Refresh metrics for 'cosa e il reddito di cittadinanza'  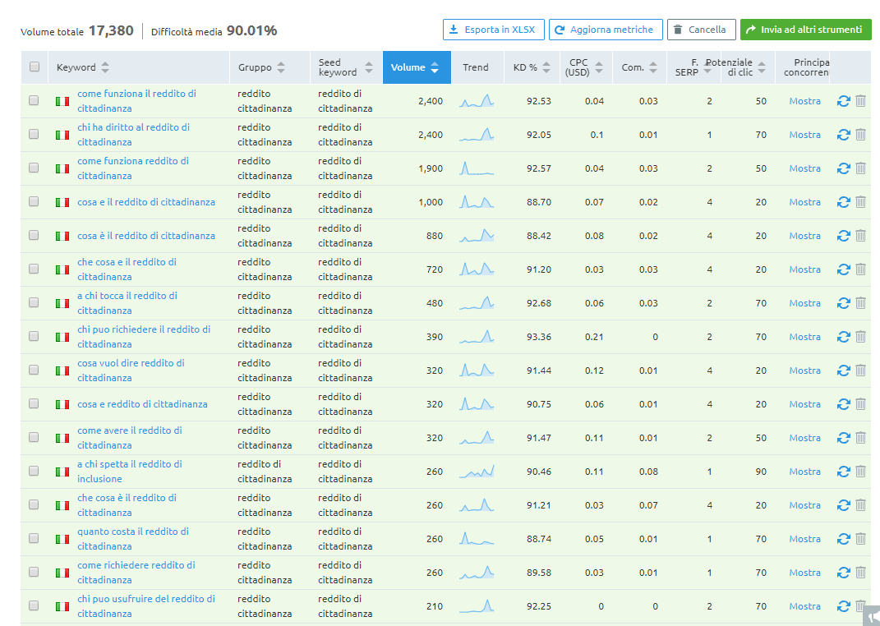click(844, 202)
